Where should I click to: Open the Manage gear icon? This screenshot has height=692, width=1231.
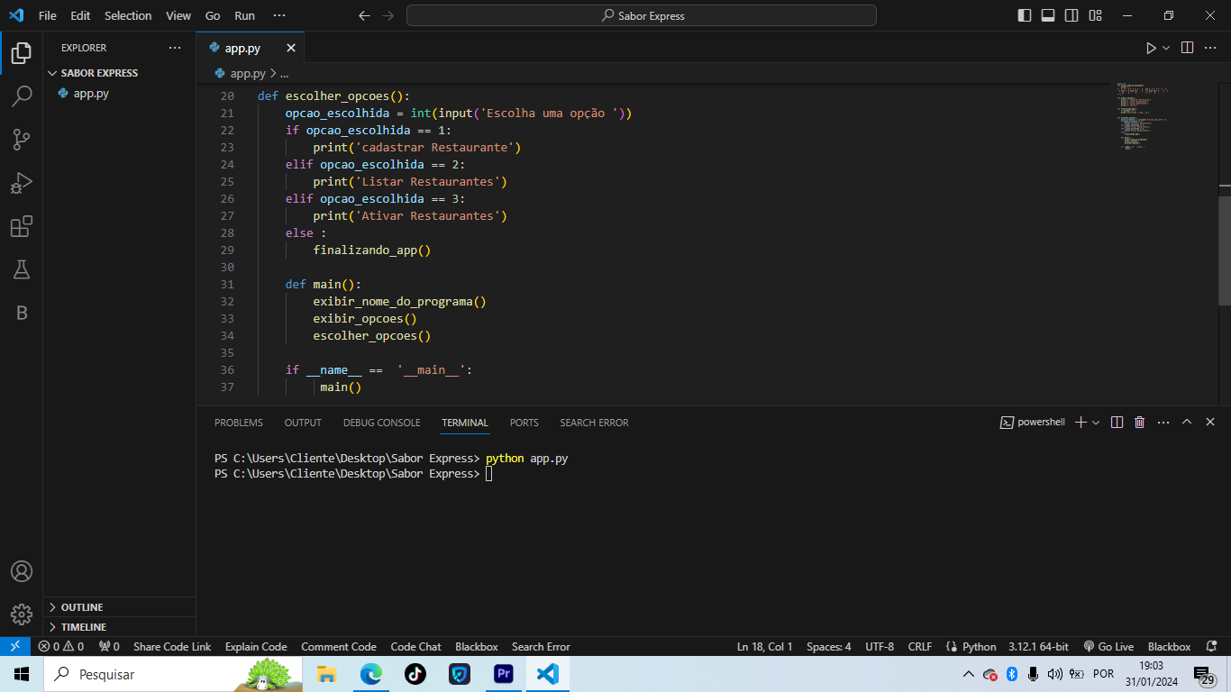pyautogui.click(x=22, y=615)
